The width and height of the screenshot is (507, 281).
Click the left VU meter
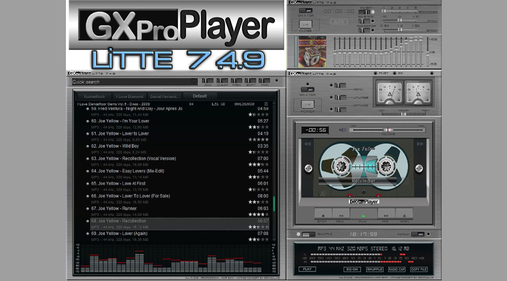[389, 93]
